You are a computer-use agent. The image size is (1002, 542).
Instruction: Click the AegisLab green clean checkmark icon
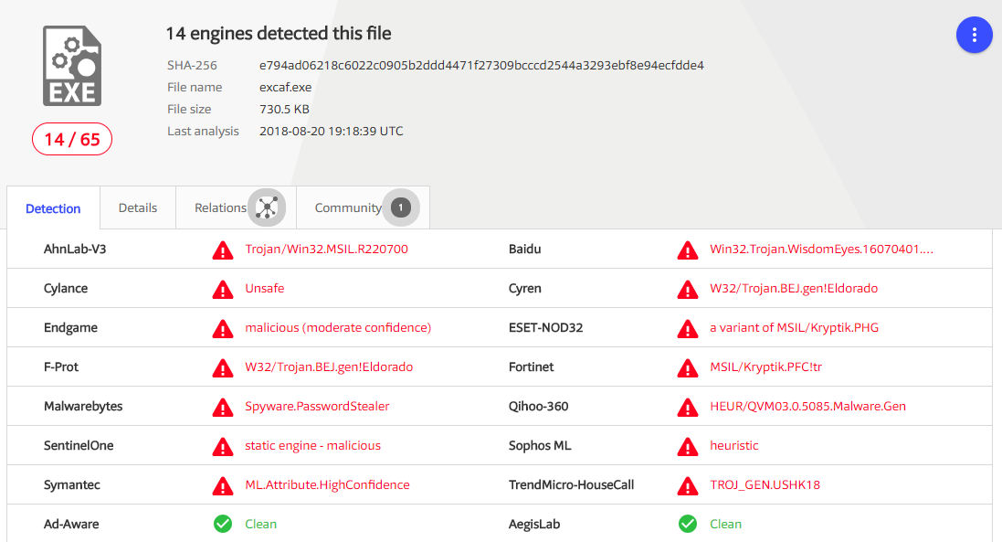click(x=688, y=524)
